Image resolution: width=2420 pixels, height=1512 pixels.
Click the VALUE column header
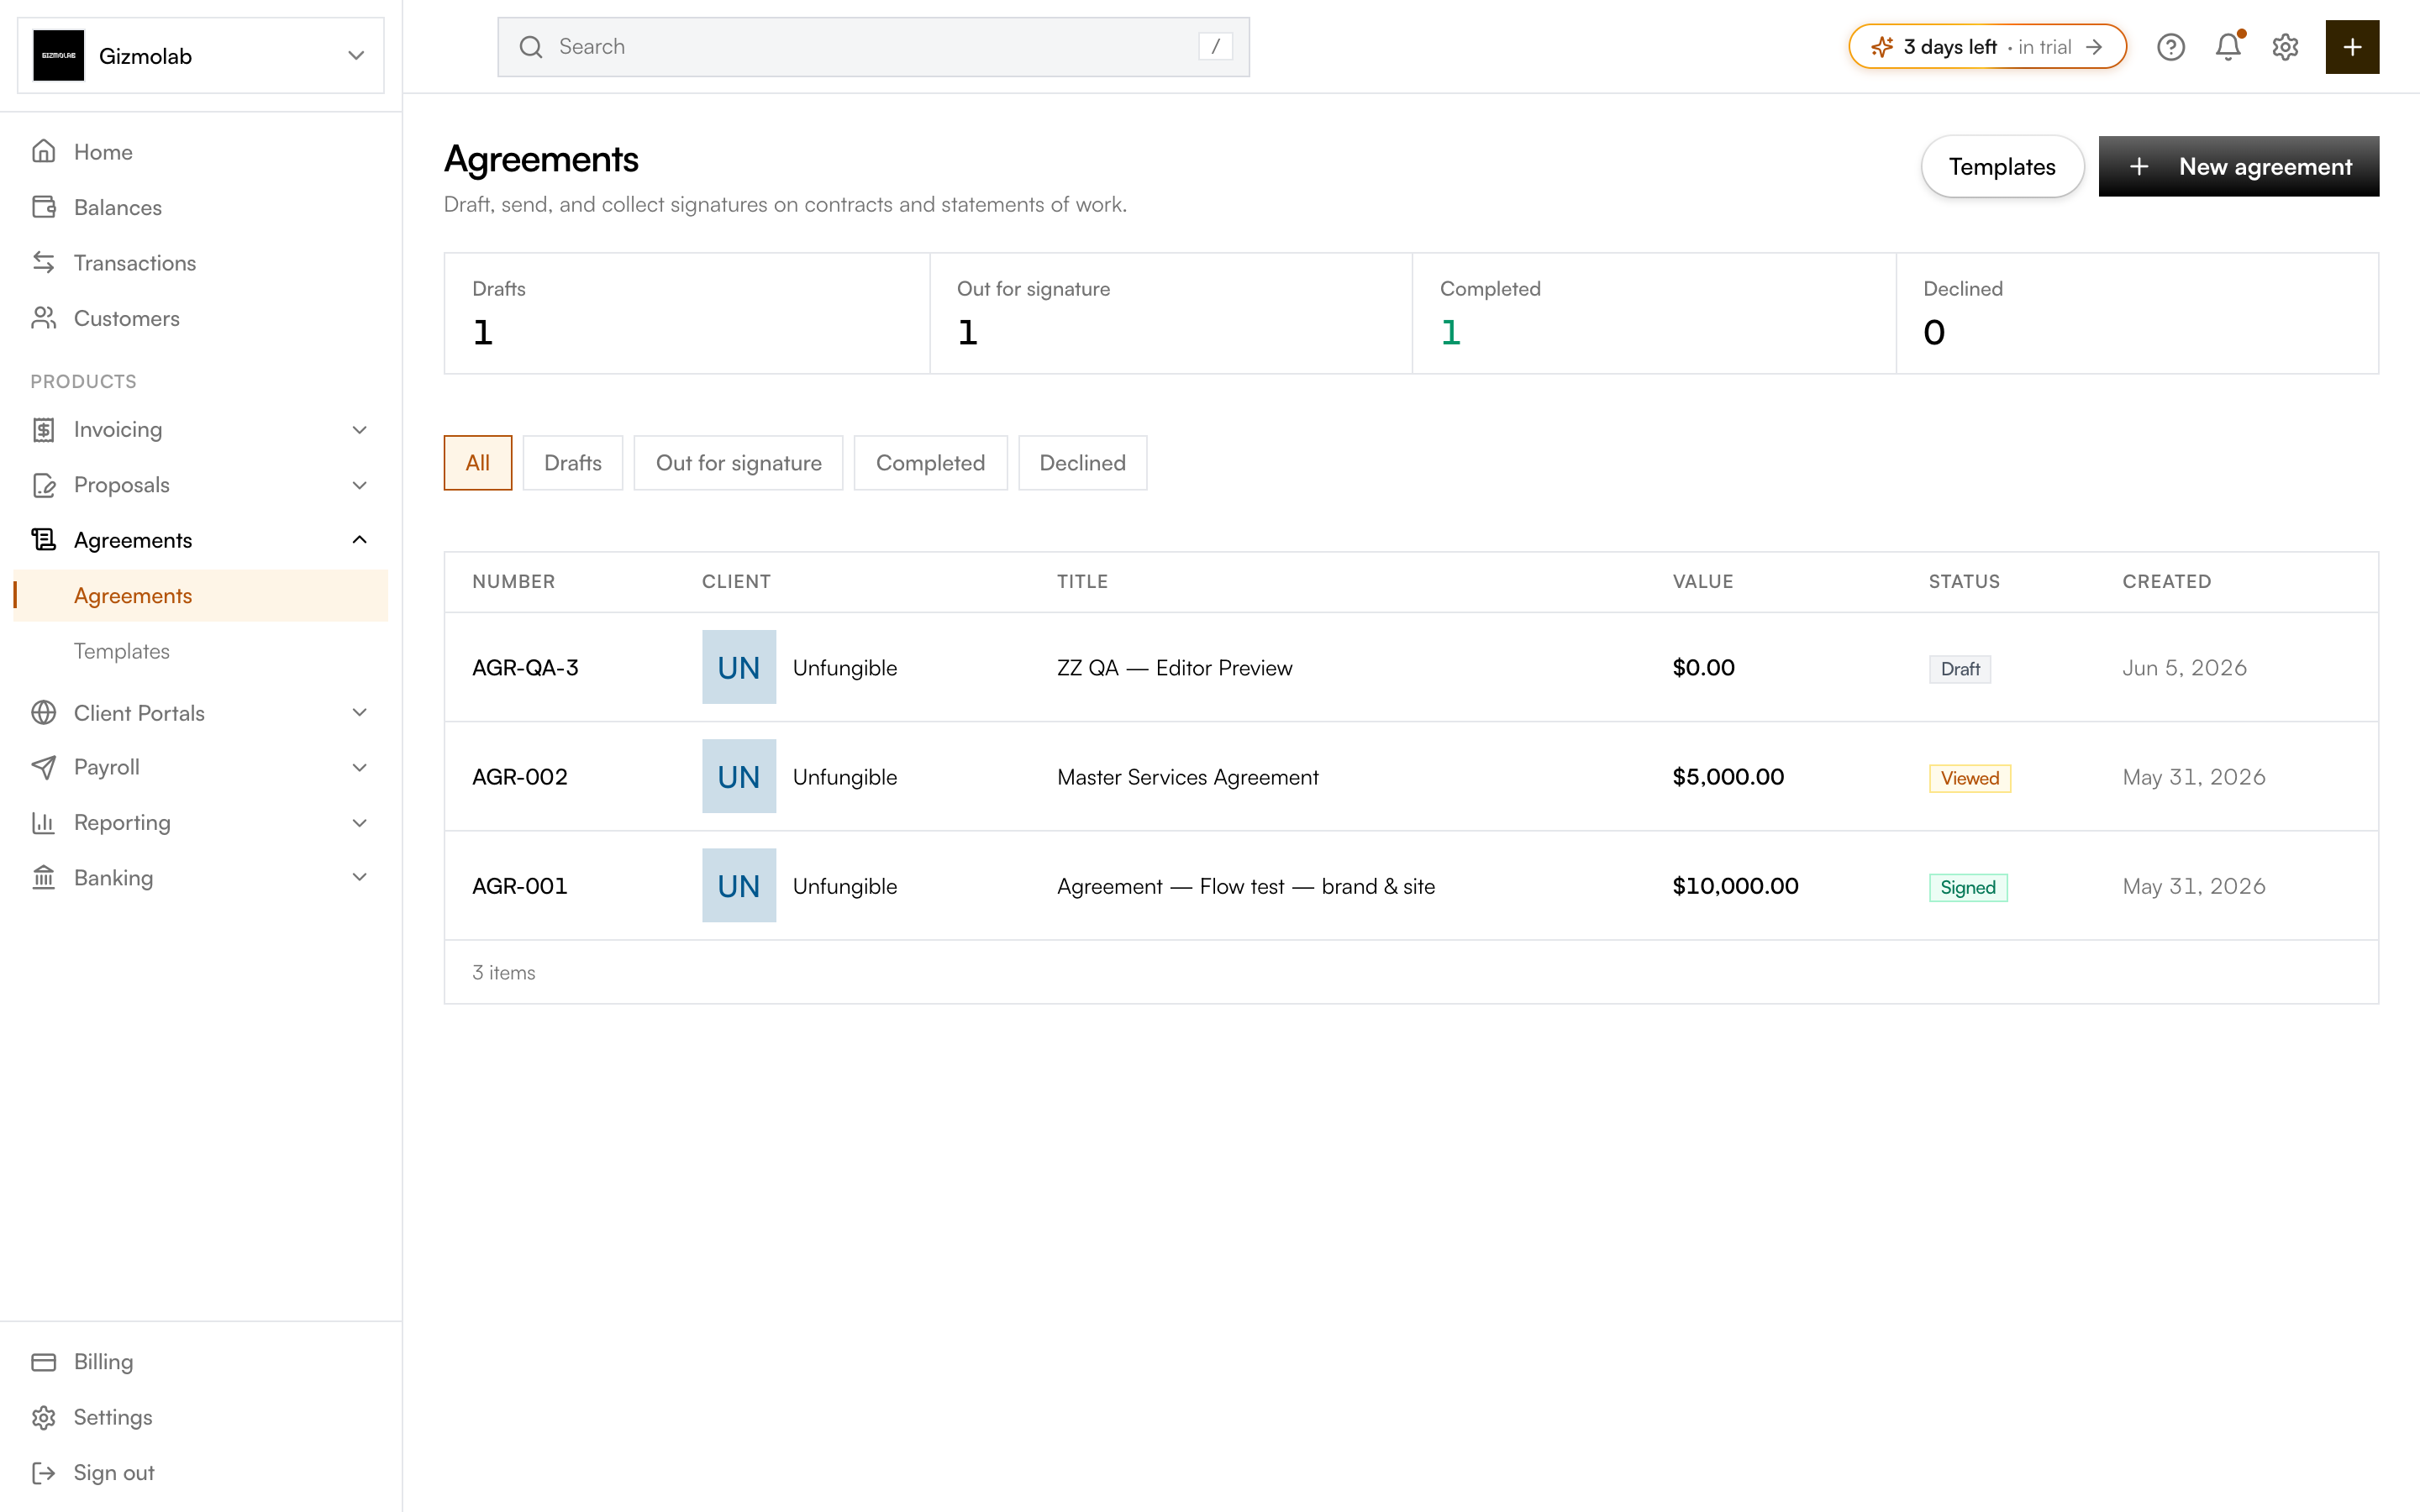point(1703,582)
